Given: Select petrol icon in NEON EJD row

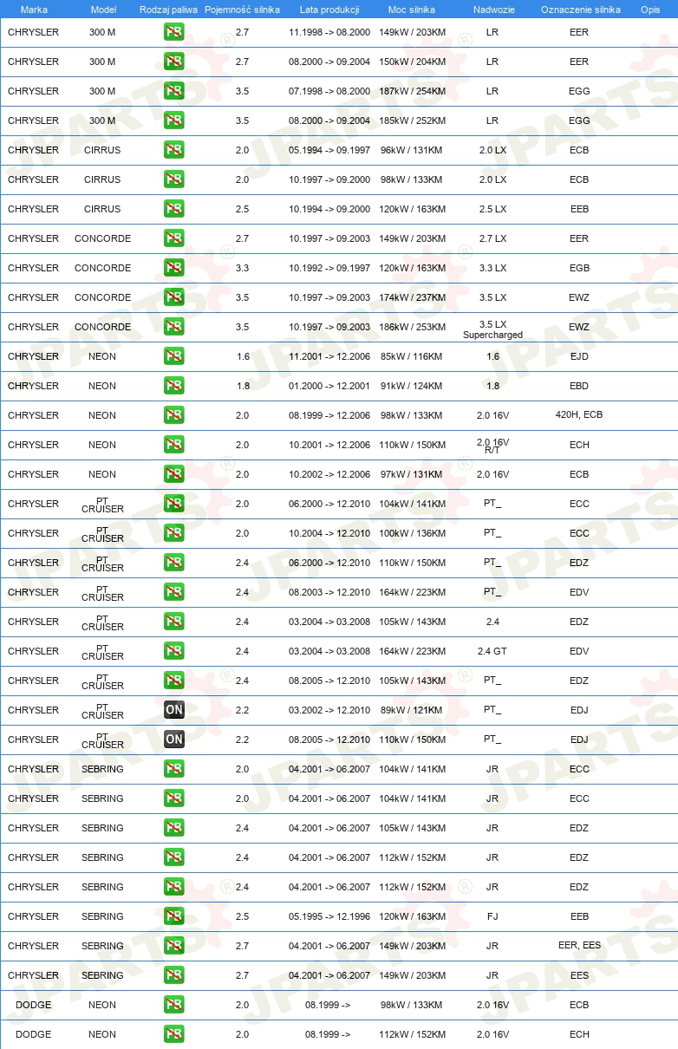Looking at the screenshot, I should 174,356.
